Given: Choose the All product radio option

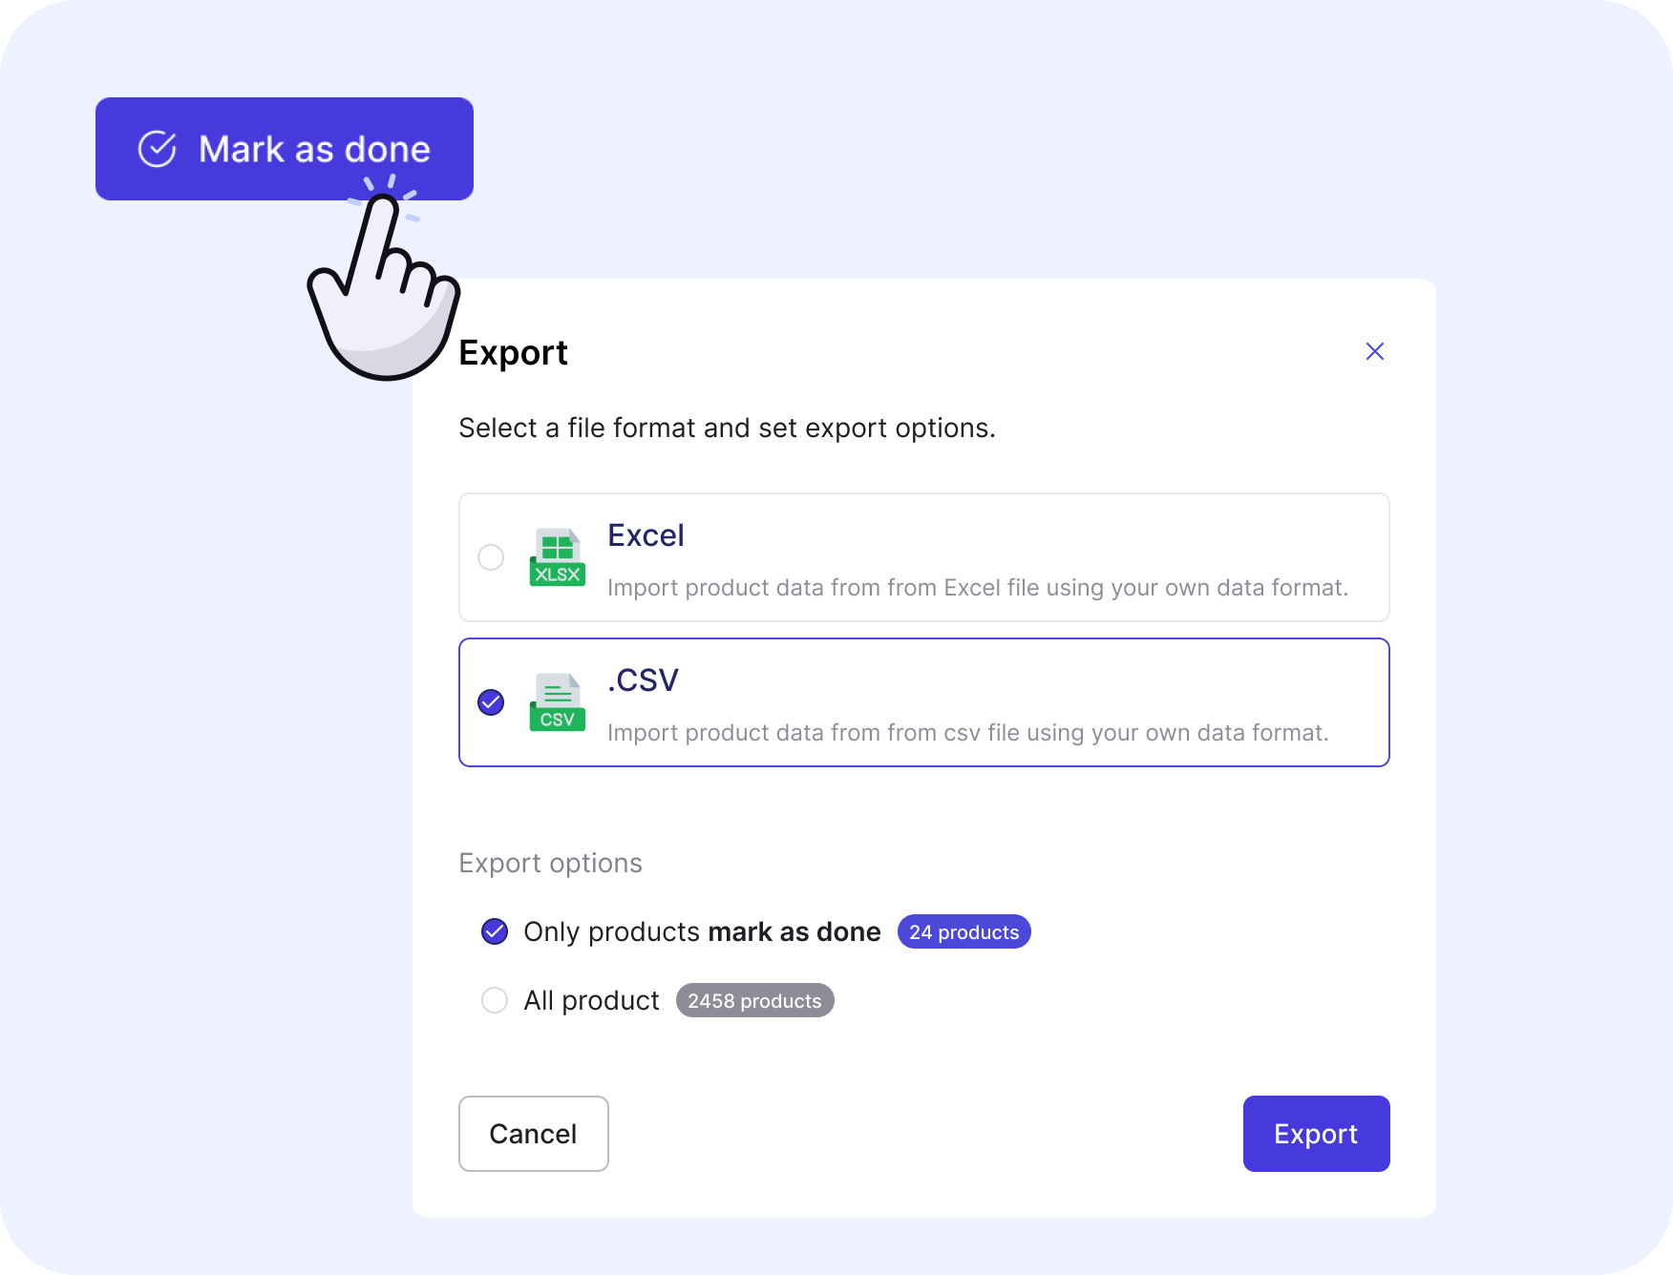Looking at the screenshot, I should (495, 1000).
